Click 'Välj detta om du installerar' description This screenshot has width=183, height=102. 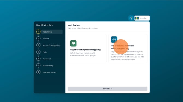[83, 54]
